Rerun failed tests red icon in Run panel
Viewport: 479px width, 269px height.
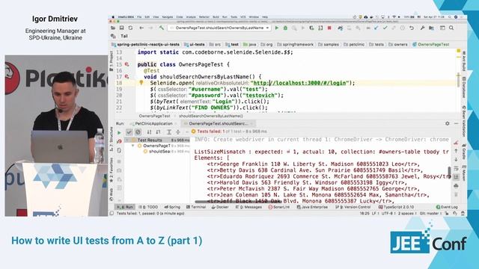coord(120,141)
